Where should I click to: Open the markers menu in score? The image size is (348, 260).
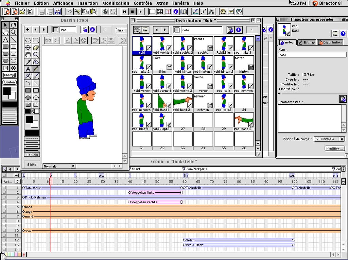[4, 169]
